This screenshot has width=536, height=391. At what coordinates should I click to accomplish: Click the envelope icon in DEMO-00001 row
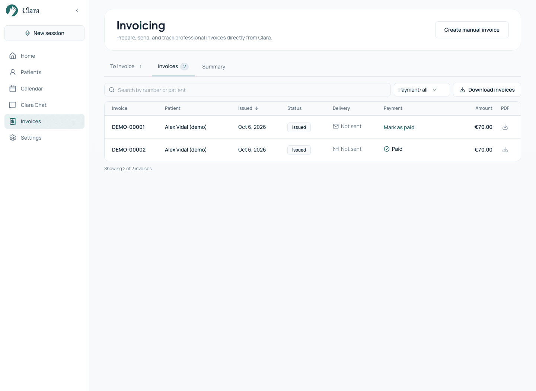pos(336,126)
